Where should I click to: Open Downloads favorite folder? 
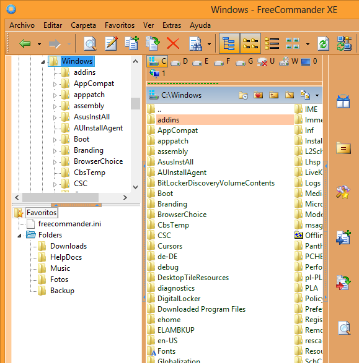coord(68,246)
